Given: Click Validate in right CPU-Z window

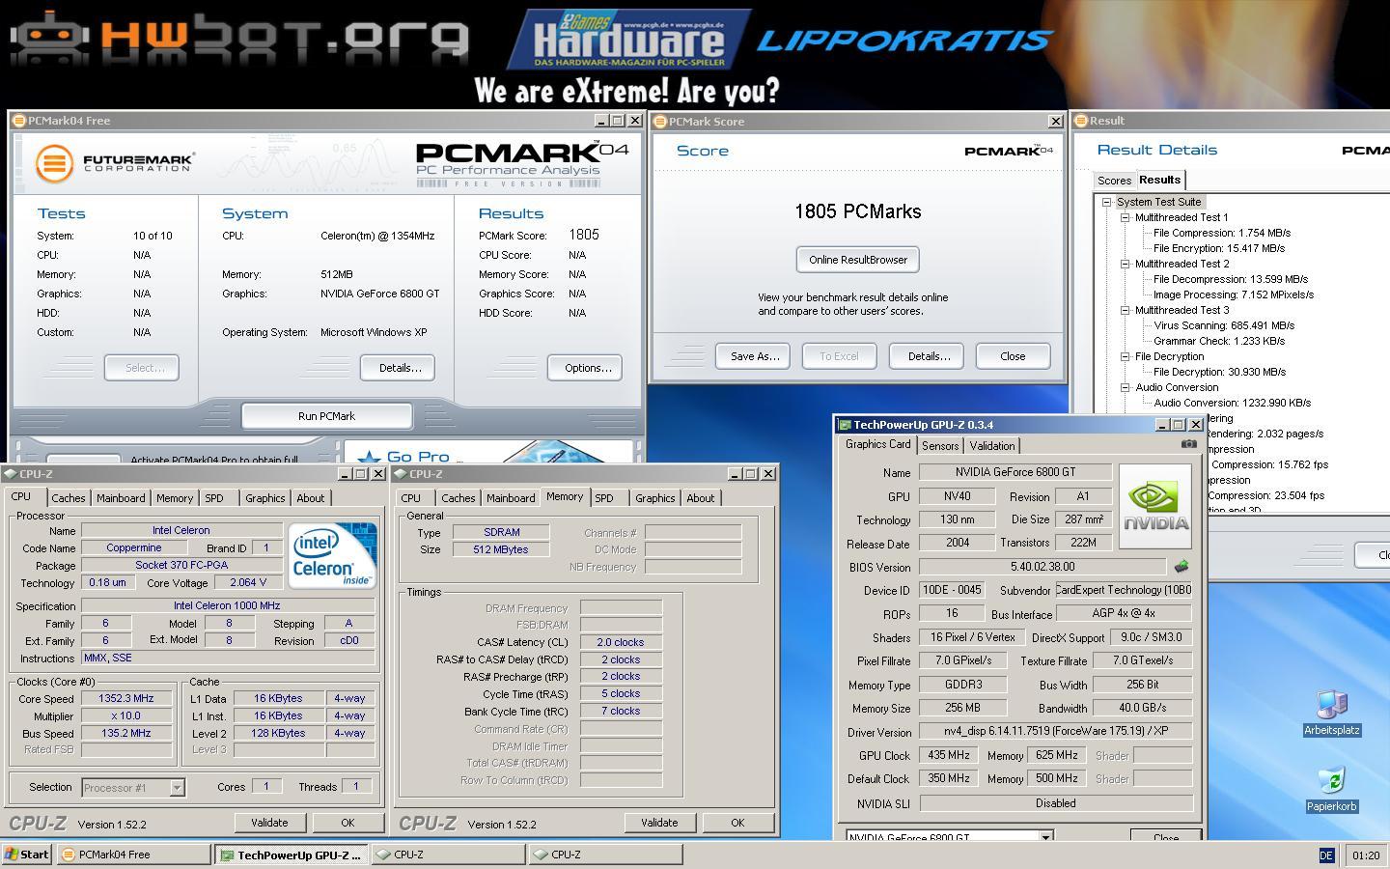Looking at the screenshot, I should (x=659, y=823).
